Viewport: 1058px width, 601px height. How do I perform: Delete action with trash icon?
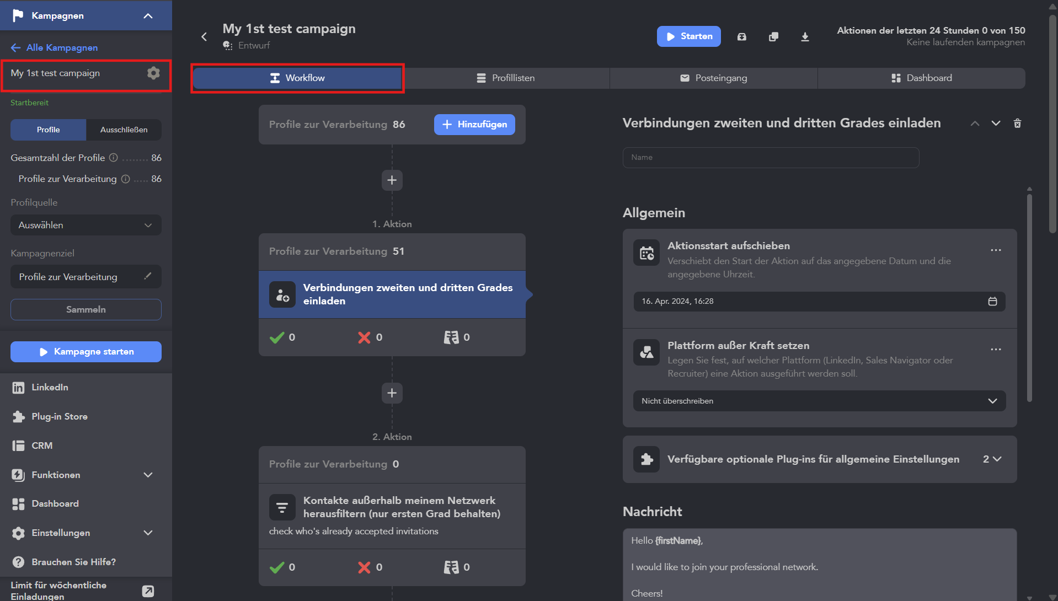[1017, 124]
